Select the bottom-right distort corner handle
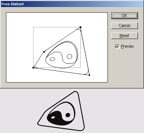The width and height of the screenshot is (144, 133). pos(89,75)
